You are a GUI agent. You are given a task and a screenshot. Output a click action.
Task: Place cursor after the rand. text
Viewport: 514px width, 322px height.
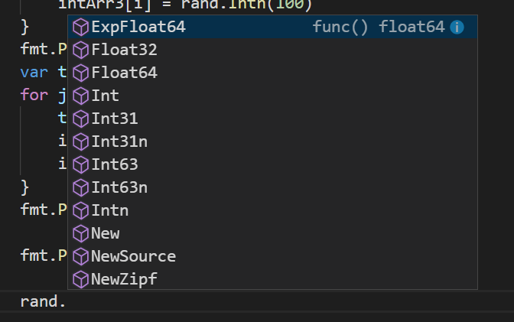click(x=67, y=301)
